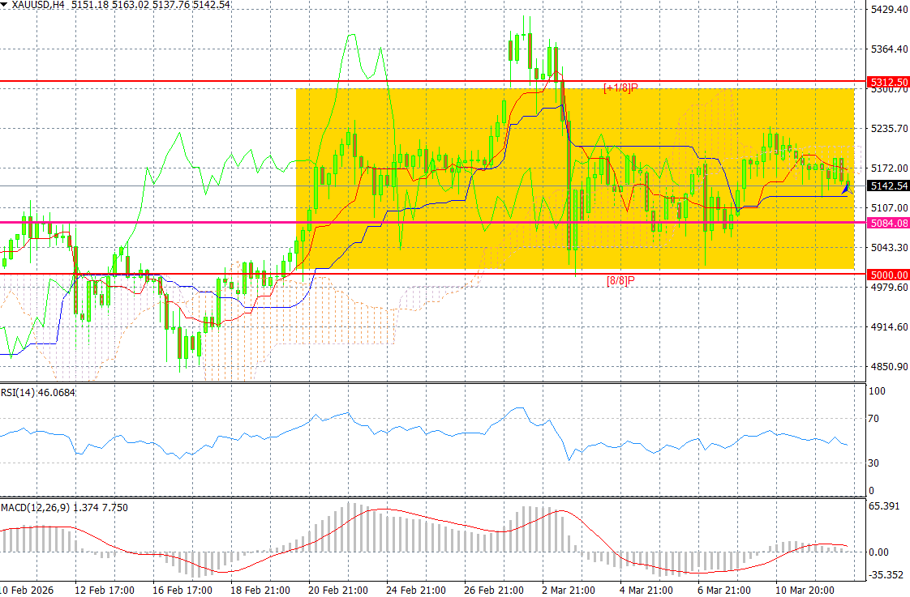The width and height of the screenshot is (910, 597).
Task: Click the 5364.40 price axis value
Action: pyautogui.click(x=890, y=49)
